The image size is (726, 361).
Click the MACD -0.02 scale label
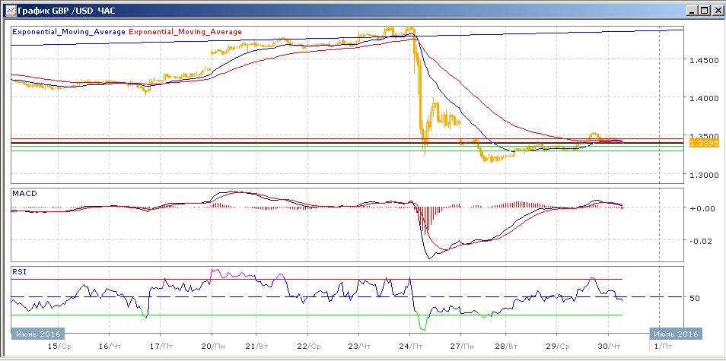point(699,242)
